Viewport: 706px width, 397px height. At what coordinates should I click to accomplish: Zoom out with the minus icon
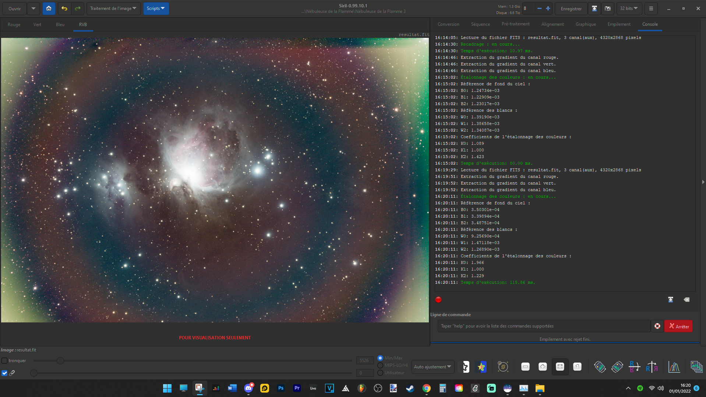click(525, 367)
